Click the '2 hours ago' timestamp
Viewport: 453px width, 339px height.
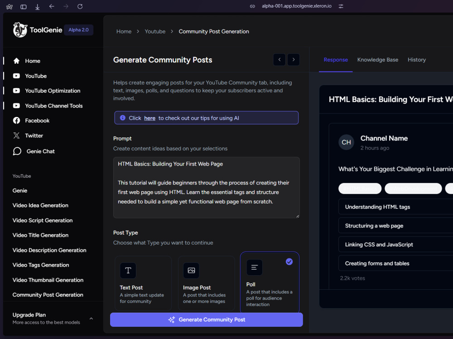[375, 148]
